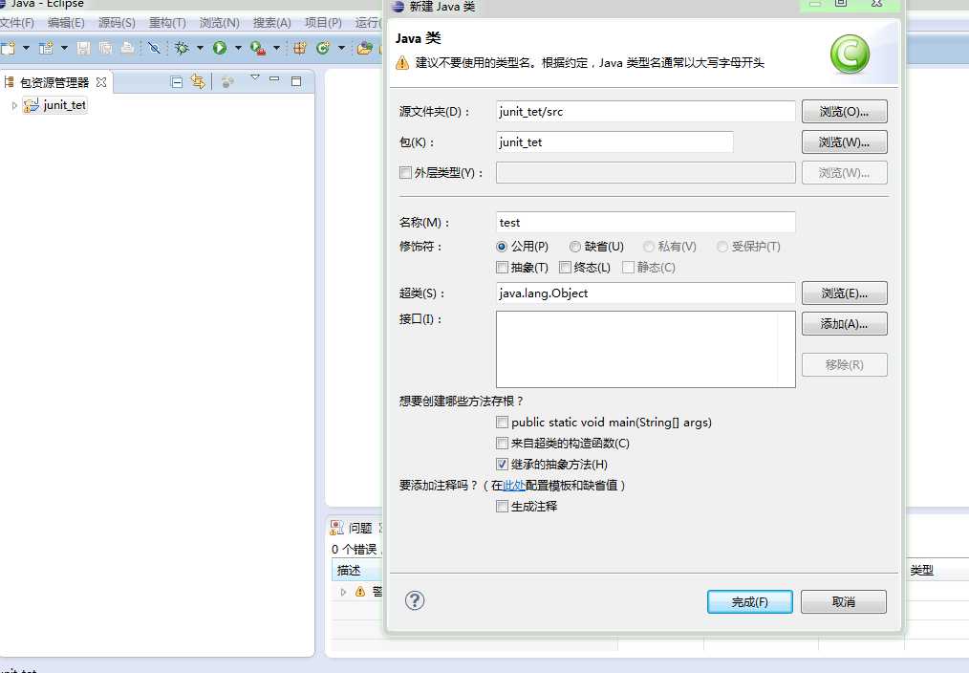The height and width of the screenshot is (673, 969).
Task: Enable the 生成注释 checkbox
Action: click(503, 507)
